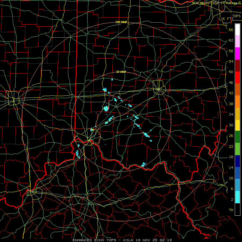The width and height of the screenshot is (242, 242).
Task: Pick the gold legend swatch
Action: [237, 114]
